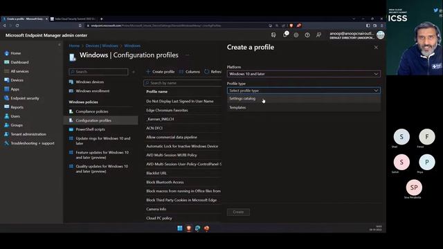Screen dimensions: 443x249
Task: Click participant SP avatar
Action: pyautogui.click(x=414, y=187)
